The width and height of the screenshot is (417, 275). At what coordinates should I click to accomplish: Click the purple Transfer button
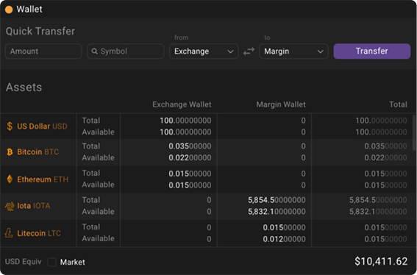click(372, 51)
